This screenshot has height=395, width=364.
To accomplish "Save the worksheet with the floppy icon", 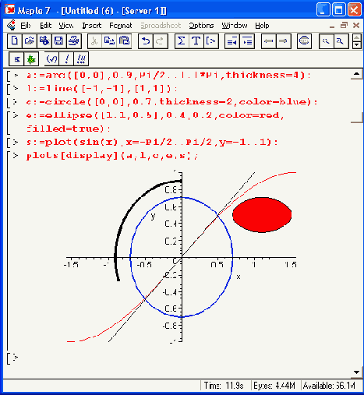I will 59,41.
